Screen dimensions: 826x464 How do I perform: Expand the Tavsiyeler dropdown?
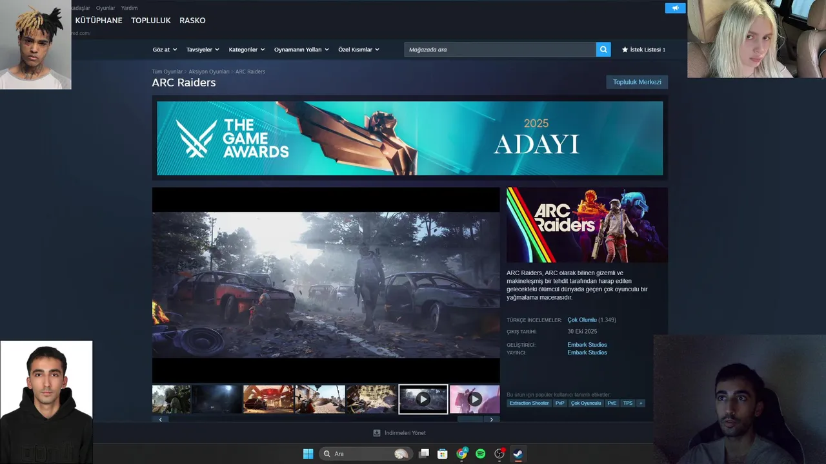[x=203, y=50]
